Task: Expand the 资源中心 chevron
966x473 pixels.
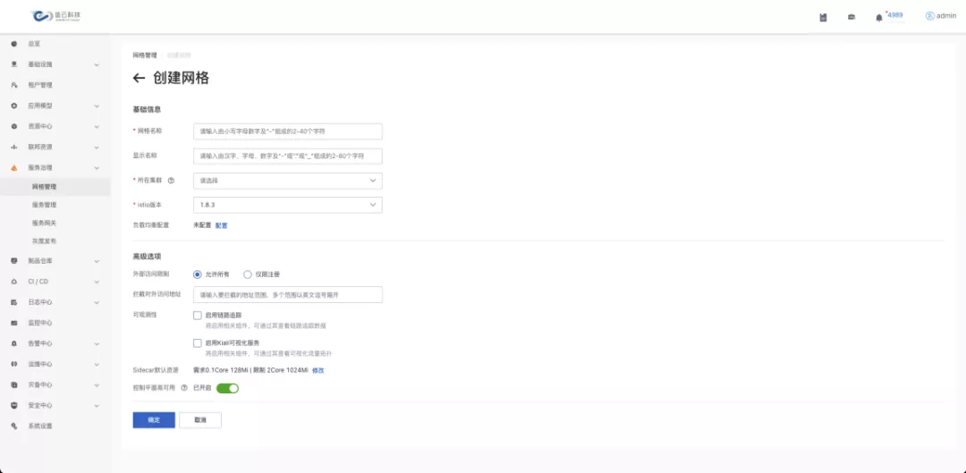Action: (97, 127)
